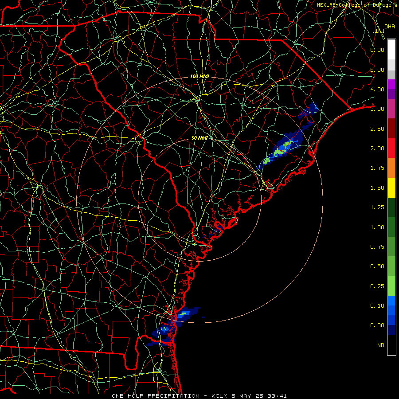Click the 0.25 legend value
This screenshot has width=399, height=399.
[377, 286]
